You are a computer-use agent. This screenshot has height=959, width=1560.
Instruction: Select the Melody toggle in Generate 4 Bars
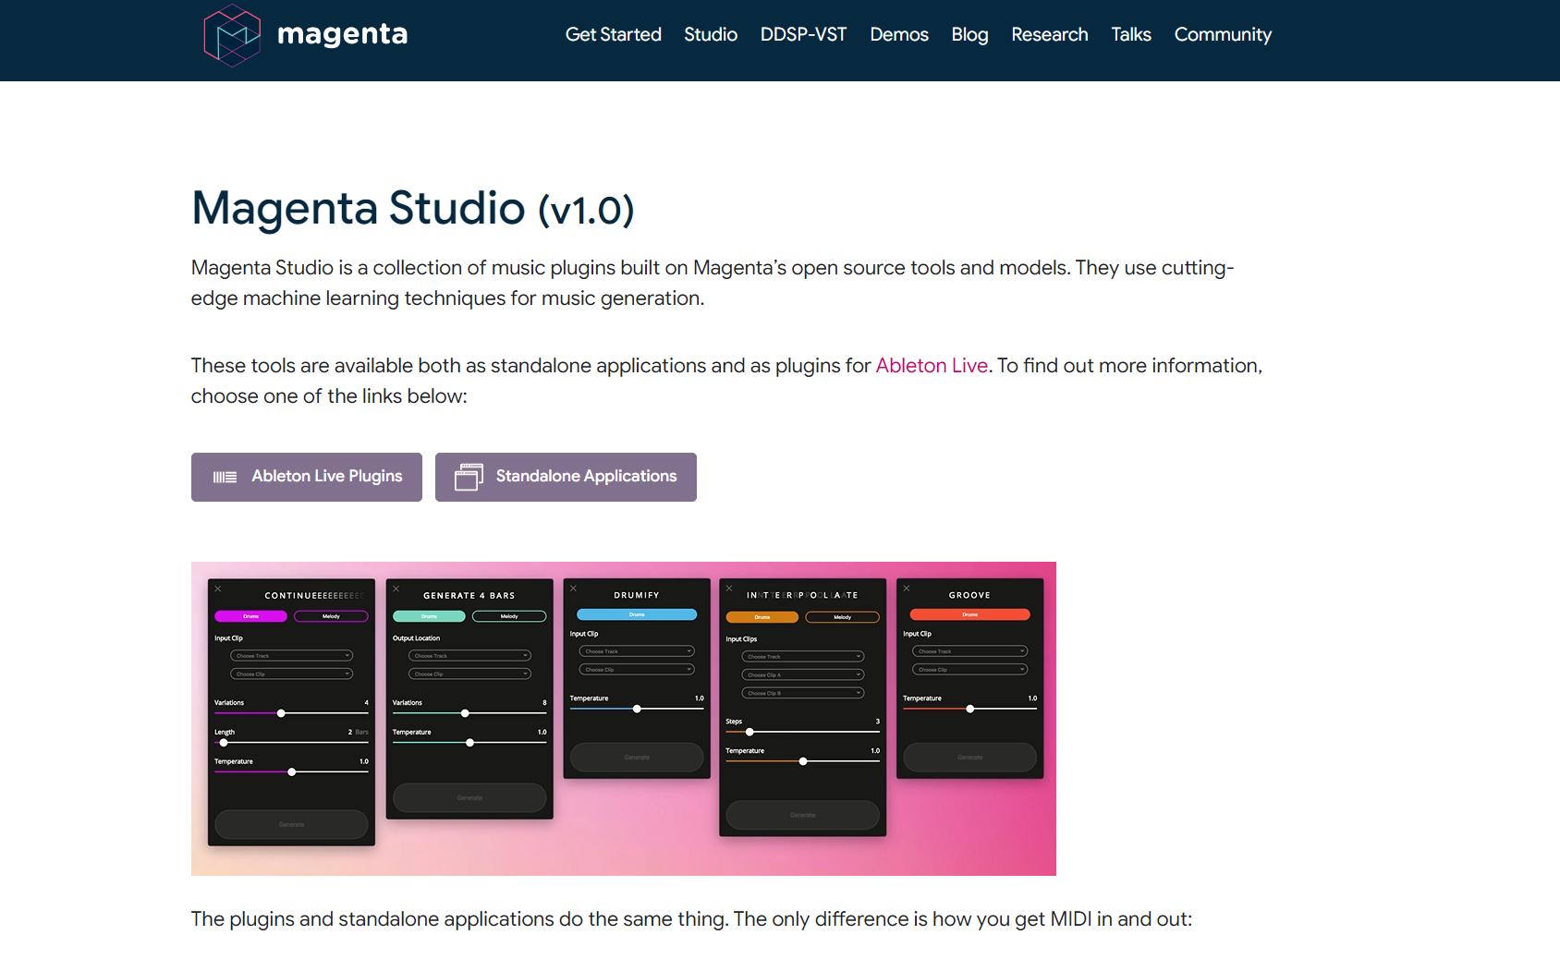(x=509, y=616)
